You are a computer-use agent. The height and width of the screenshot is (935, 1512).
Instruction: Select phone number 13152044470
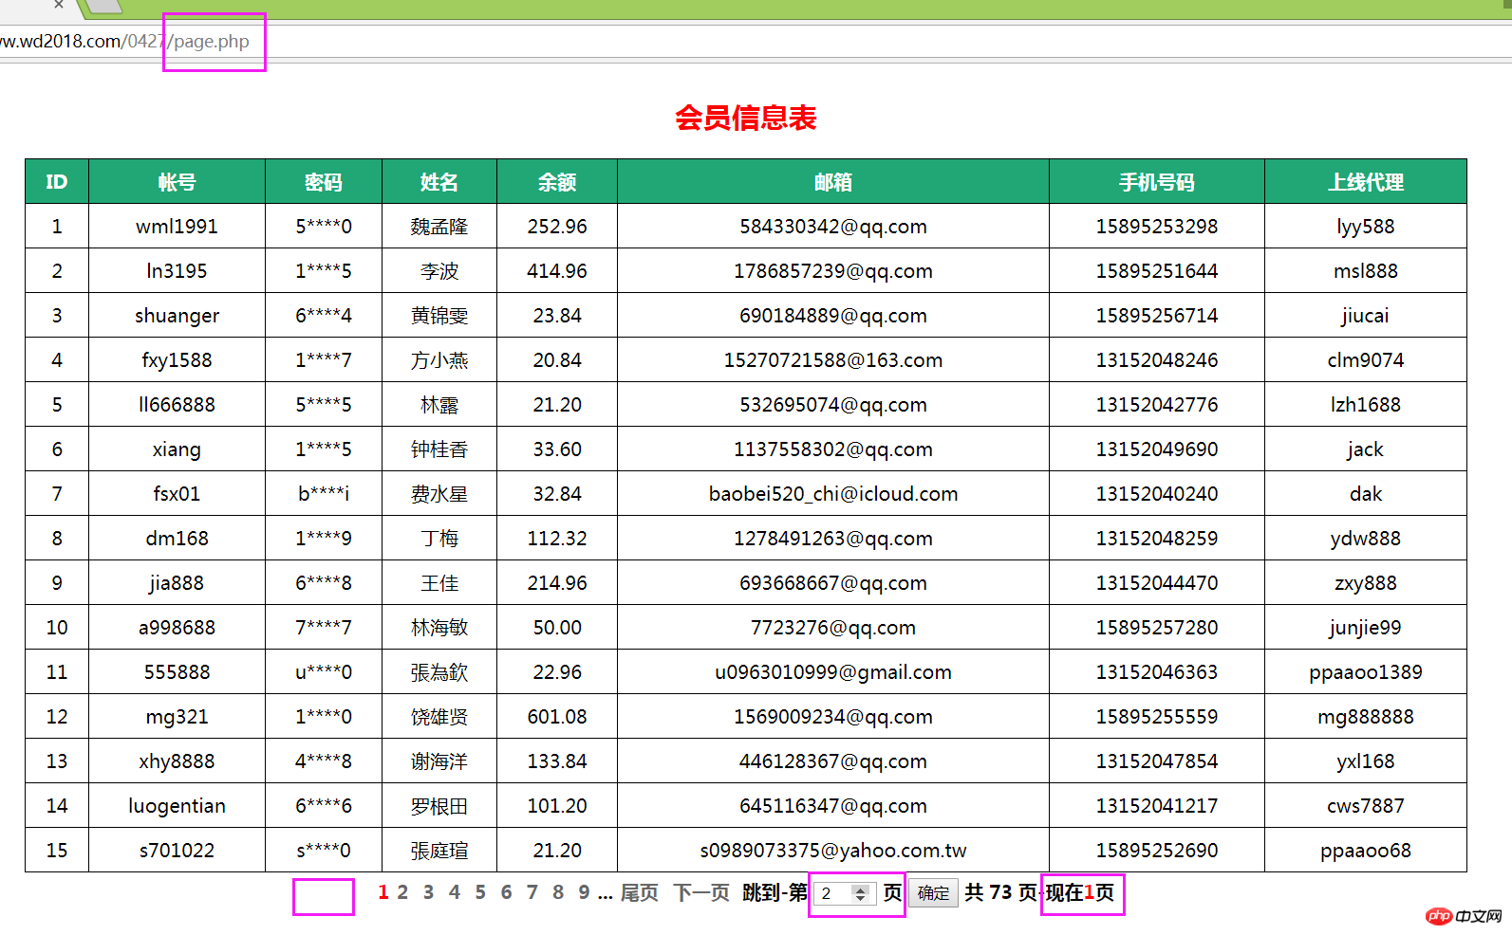click(x=1157, y=583)
